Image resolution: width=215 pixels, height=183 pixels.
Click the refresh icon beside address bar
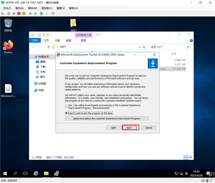point(144,47)
